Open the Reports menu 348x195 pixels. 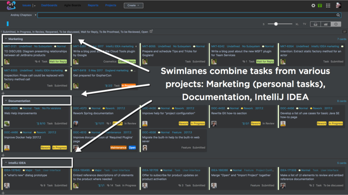93,5
